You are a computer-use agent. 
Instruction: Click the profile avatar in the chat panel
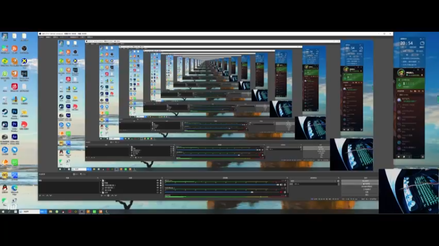coord(401,73)
